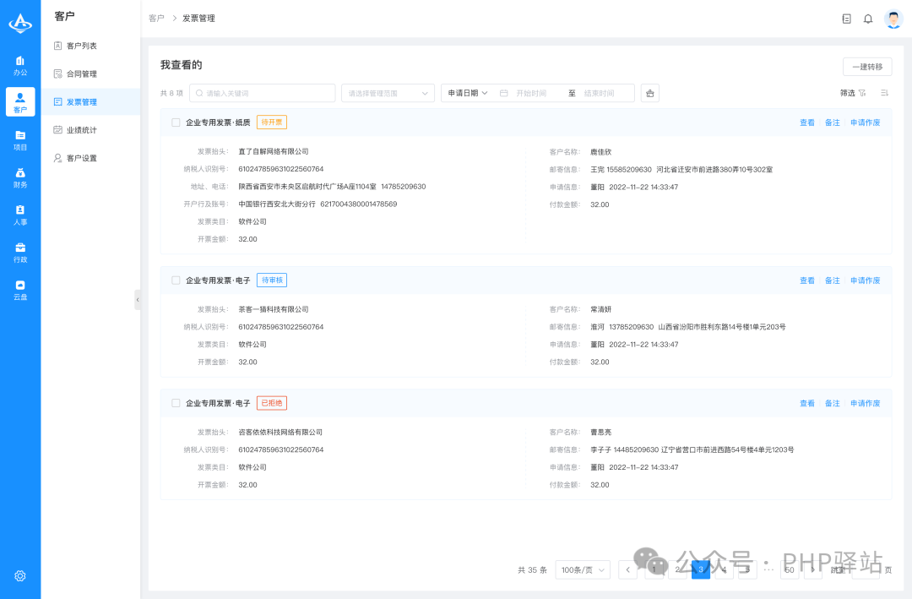The width and height of the screenshot is (912, 599).
Task: Open 客户设置 menu item
Action: click(81, 158)
